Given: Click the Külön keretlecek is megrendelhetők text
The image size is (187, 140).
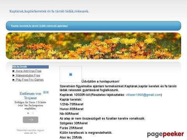Looking at the screenshot, I should click(86, 133).
